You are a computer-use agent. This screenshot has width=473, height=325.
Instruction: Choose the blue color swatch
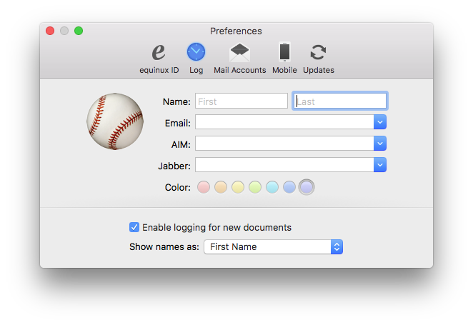[x=289, y=187]
